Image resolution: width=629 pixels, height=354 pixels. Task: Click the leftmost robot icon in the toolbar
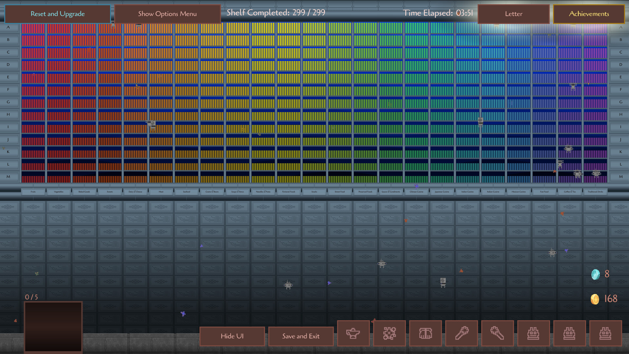pyautogui.click(x=533, y=333)
